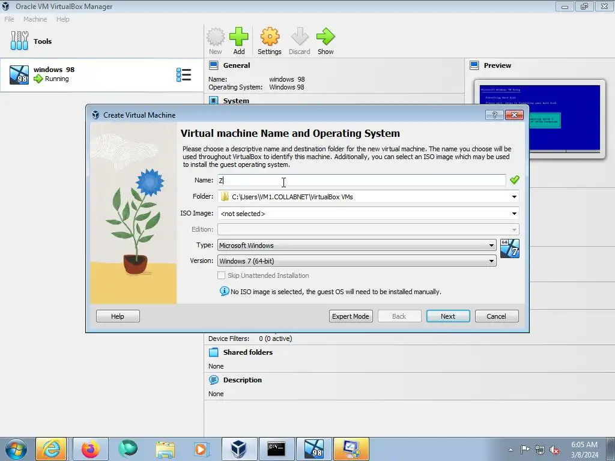Click the network tray icon
The image size is (615, 461).
click(x=540, y=450)
